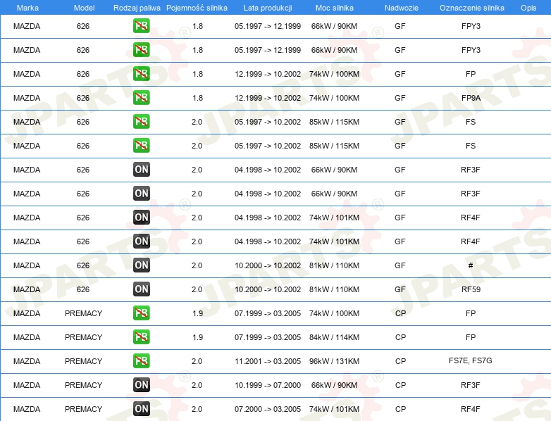This screenshot has width=551, height=421.
Task: Click model 626 in the FP9A row
Action: click(83, 98)
